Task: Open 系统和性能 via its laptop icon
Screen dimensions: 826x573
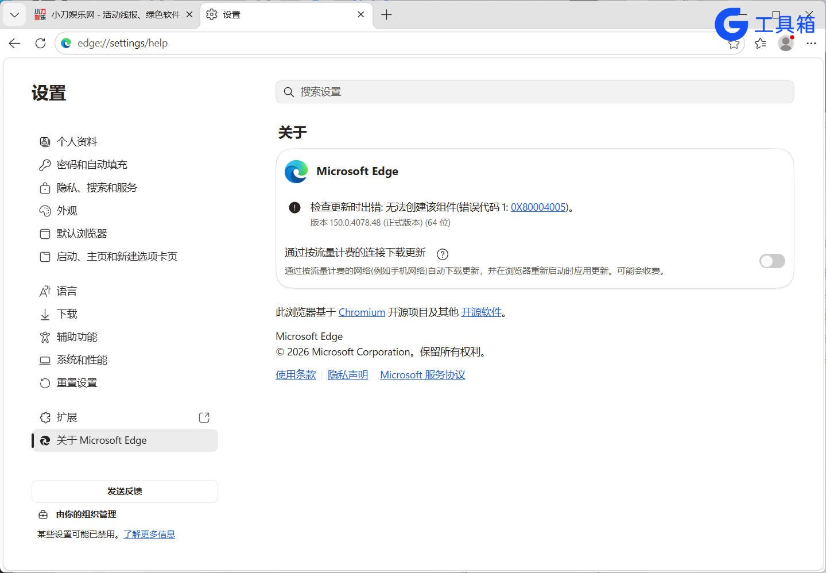Action: (45, 360)
